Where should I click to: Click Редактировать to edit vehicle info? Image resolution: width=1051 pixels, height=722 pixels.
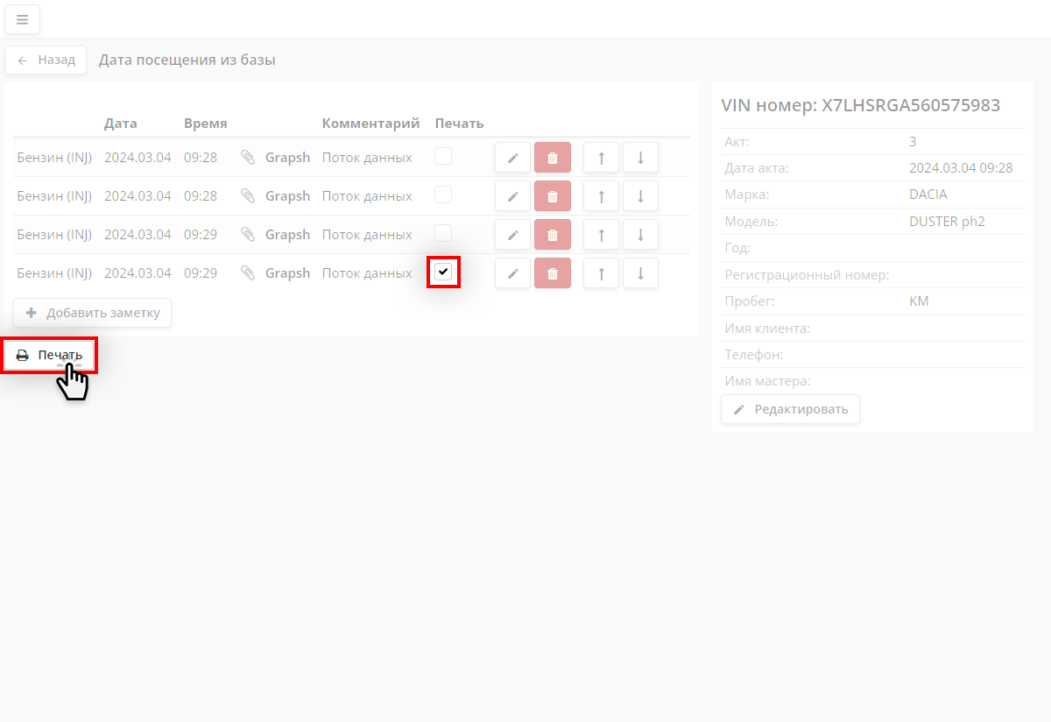pos(790,409)
